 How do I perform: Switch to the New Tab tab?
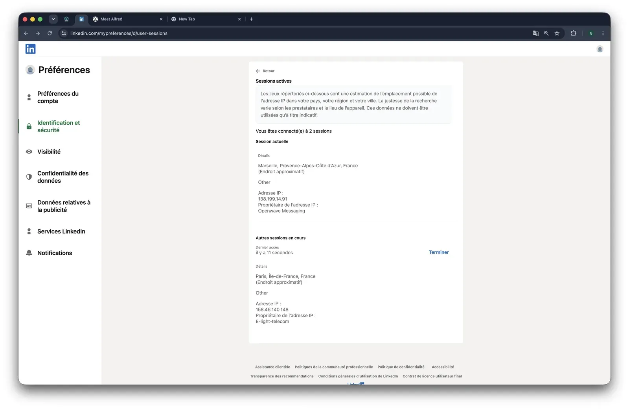[x=206, y=19]
